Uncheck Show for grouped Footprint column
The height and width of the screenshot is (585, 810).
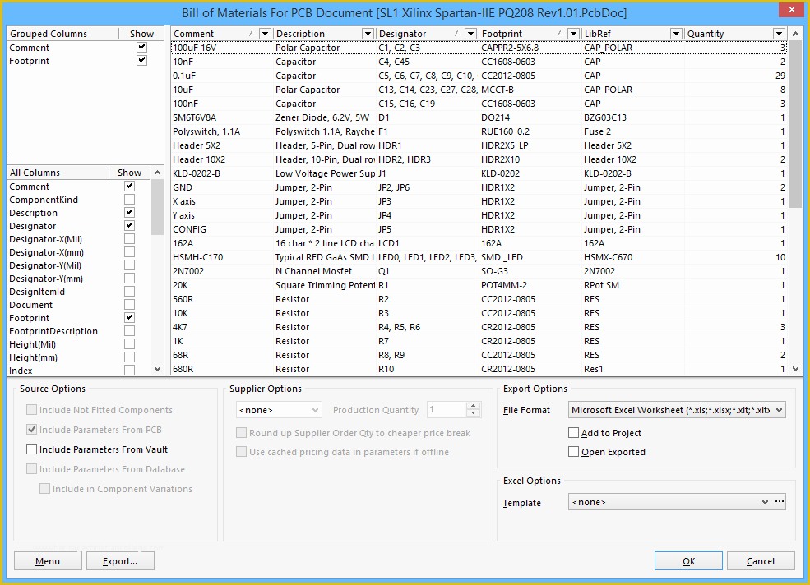click(x=141, y=61)
